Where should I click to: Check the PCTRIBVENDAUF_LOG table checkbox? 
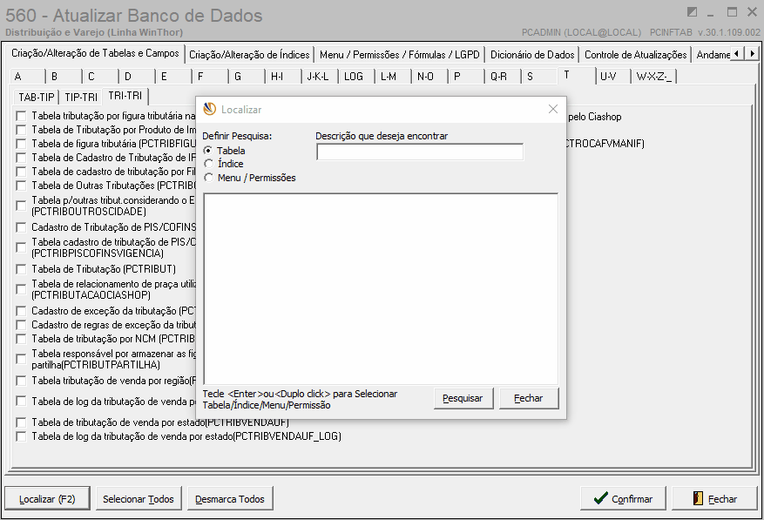[x=21, y=436]
